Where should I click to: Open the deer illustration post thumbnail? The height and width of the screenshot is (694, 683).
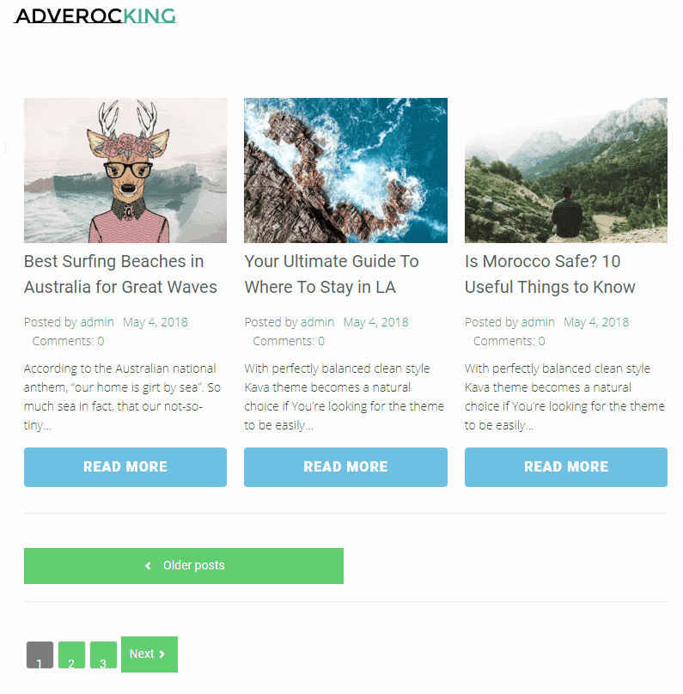tap(125, 170)
